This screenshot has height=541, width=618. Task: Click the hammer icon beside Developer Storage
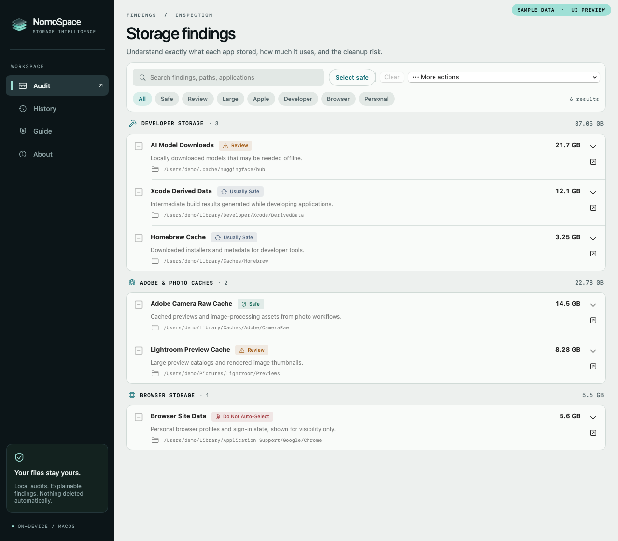[x=133, y=123]
